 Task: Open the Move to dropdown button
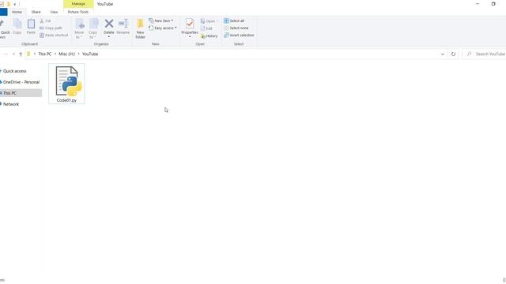[79, 28]
